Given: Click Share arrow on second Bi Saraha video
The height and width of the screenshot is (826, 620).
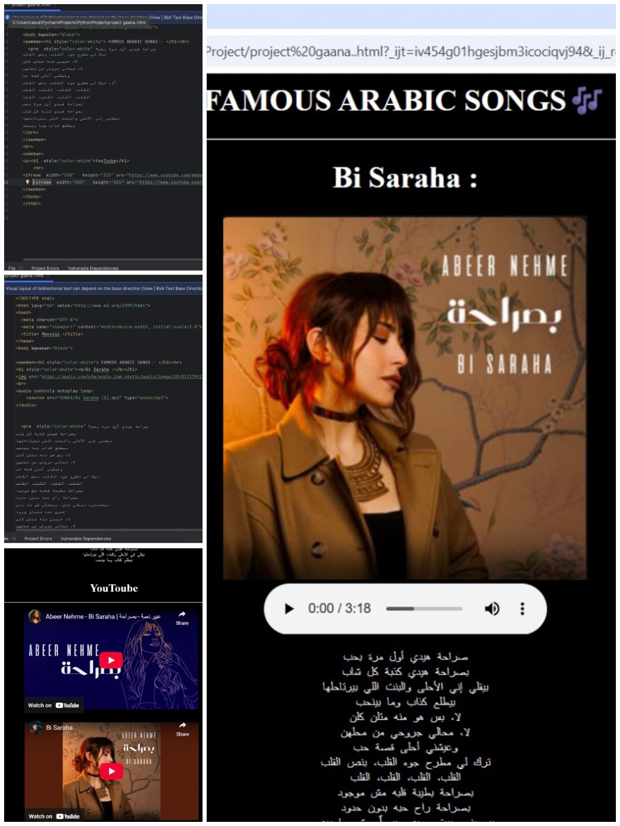Looking at the screenshot, I should point(182,728).
